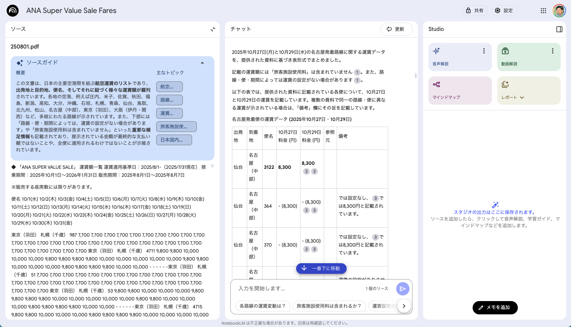Screen dimensions: 571x327
Task: Open the user account avatar
Action: 559,11
